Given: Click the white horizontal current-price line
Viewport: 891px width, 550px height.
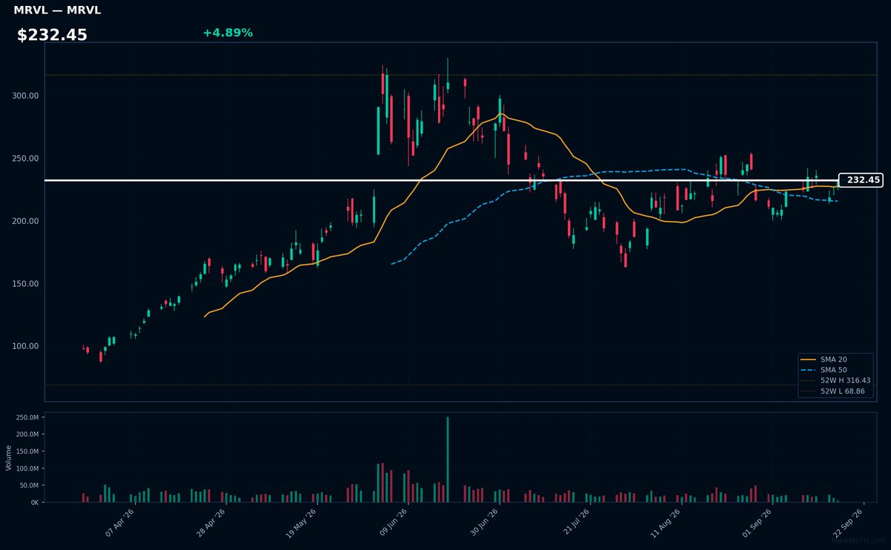Looking at the screenshot, I should pyautogui.click(x=441, y=180).
